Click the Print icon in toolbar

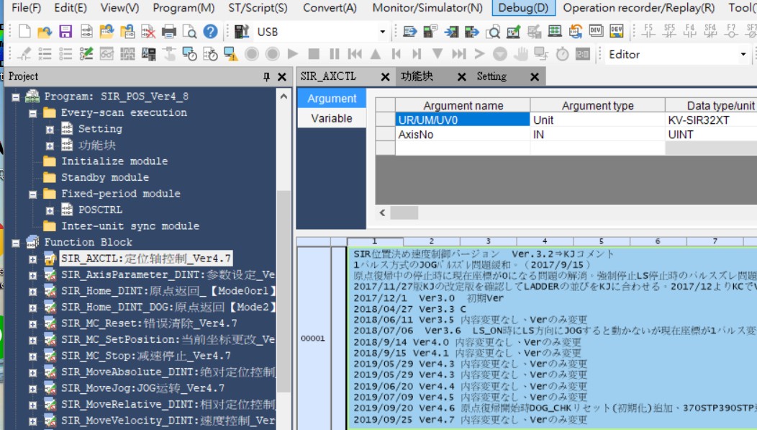(x=169, y=32)
